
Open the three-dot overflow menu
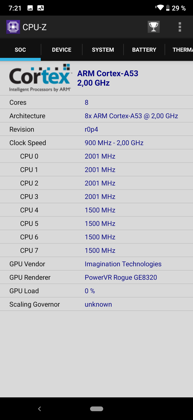[x=180, y=27]
